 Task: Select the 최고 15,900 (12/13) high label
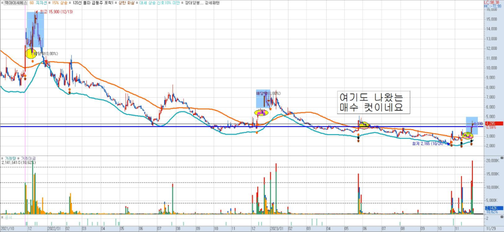point(56,12)
